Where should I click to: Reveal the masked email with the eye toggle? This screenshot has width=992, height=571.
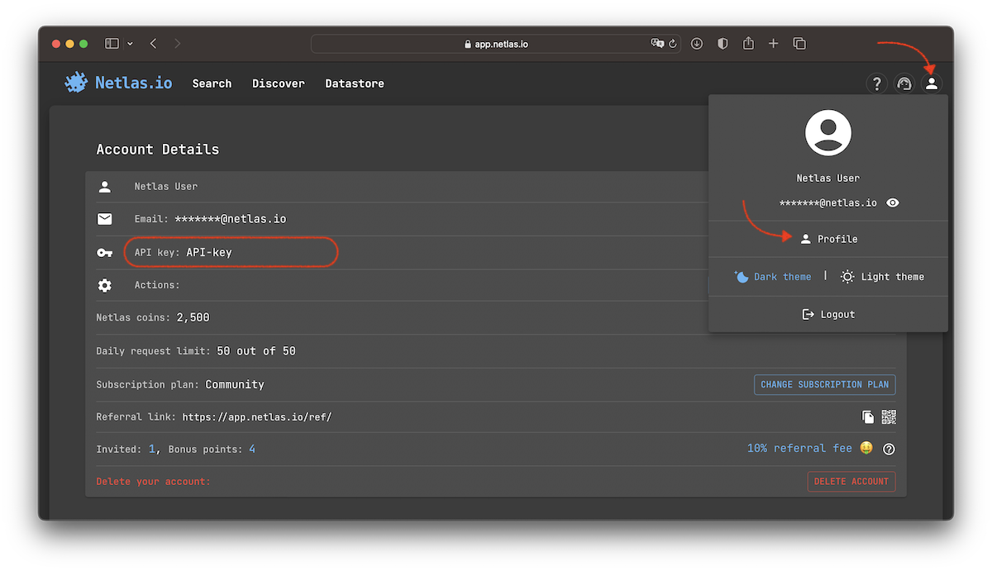pyautogui.click(x=892, y=202)
